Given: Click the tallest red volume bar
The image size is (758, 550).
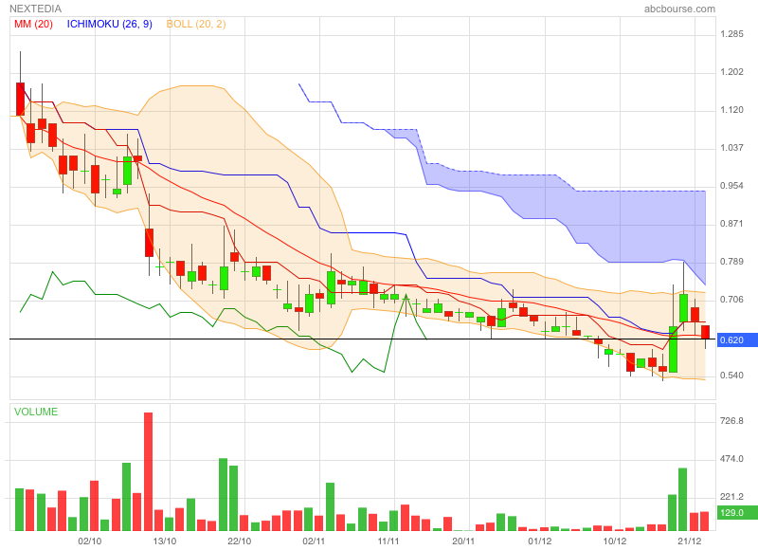Looking at the screenshot, I should tap(148, 471).
